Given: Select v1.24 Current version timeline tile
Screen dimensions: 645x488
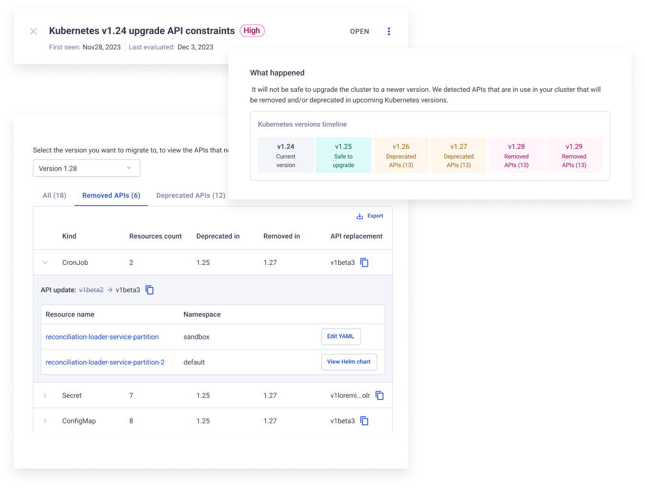Looking at the screenshot, I should [x=286, y=155].
